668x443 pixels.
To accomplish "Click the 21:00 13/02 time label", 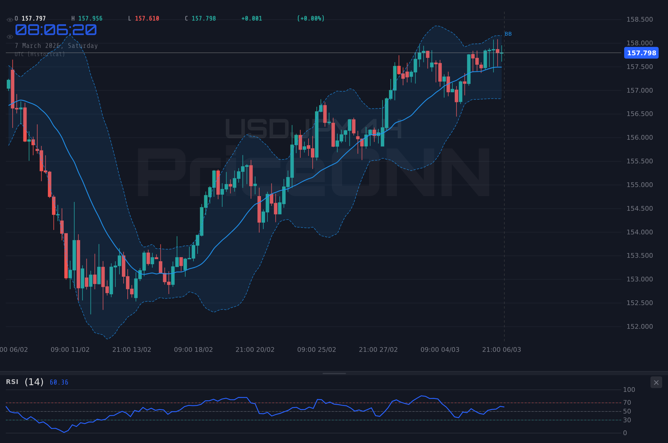I will (132, 350).
